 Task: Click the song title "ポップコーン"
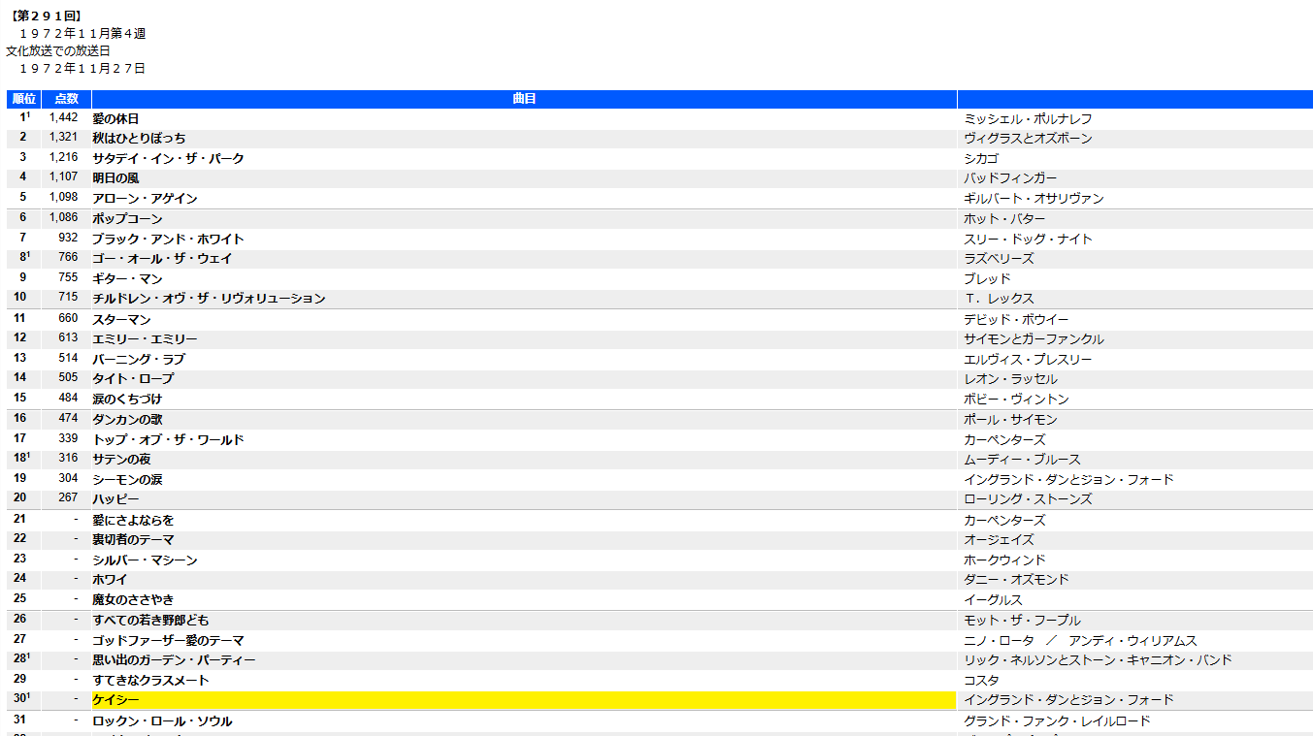[127, 219]
